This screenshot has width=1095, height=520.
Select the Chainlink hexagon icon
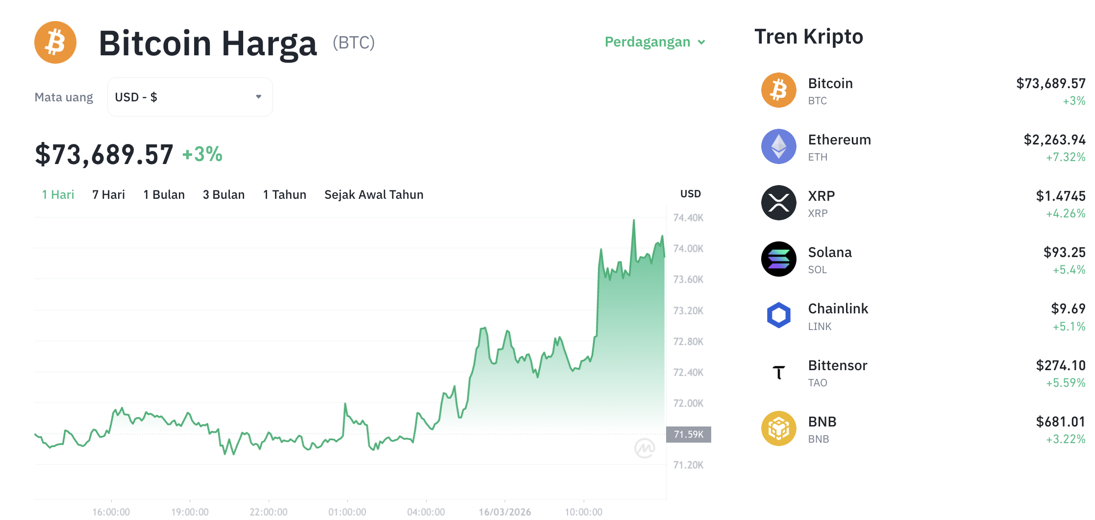click(778, 315)
